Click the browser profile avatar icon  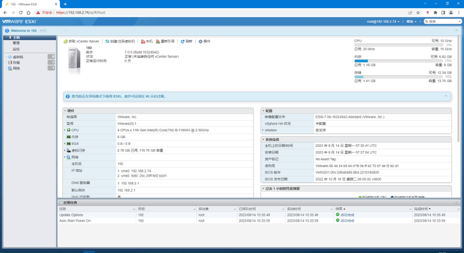coord(451,12)
